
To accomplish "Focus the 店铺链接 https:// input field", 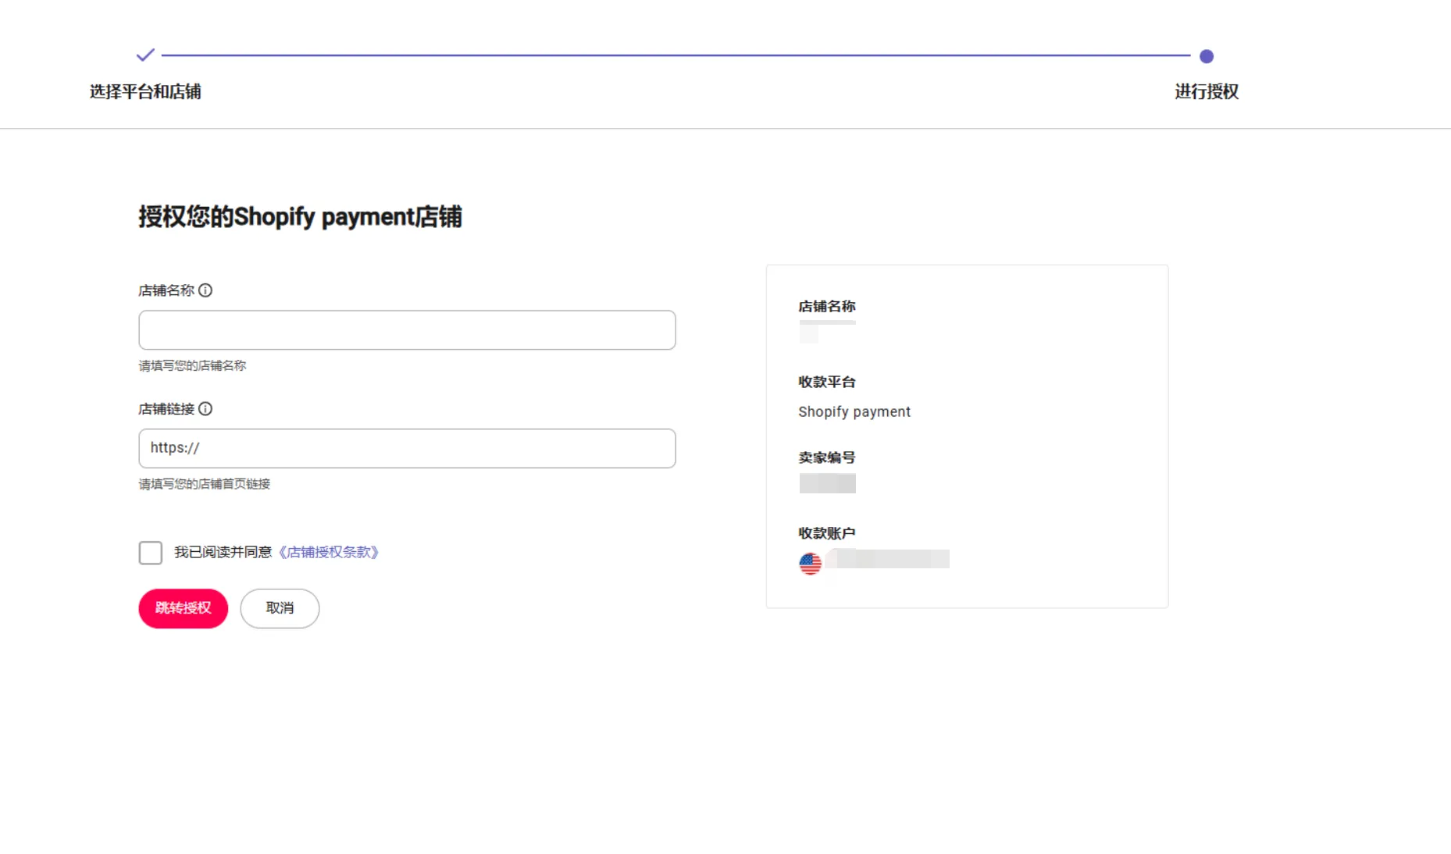I will tap(407, 448).
